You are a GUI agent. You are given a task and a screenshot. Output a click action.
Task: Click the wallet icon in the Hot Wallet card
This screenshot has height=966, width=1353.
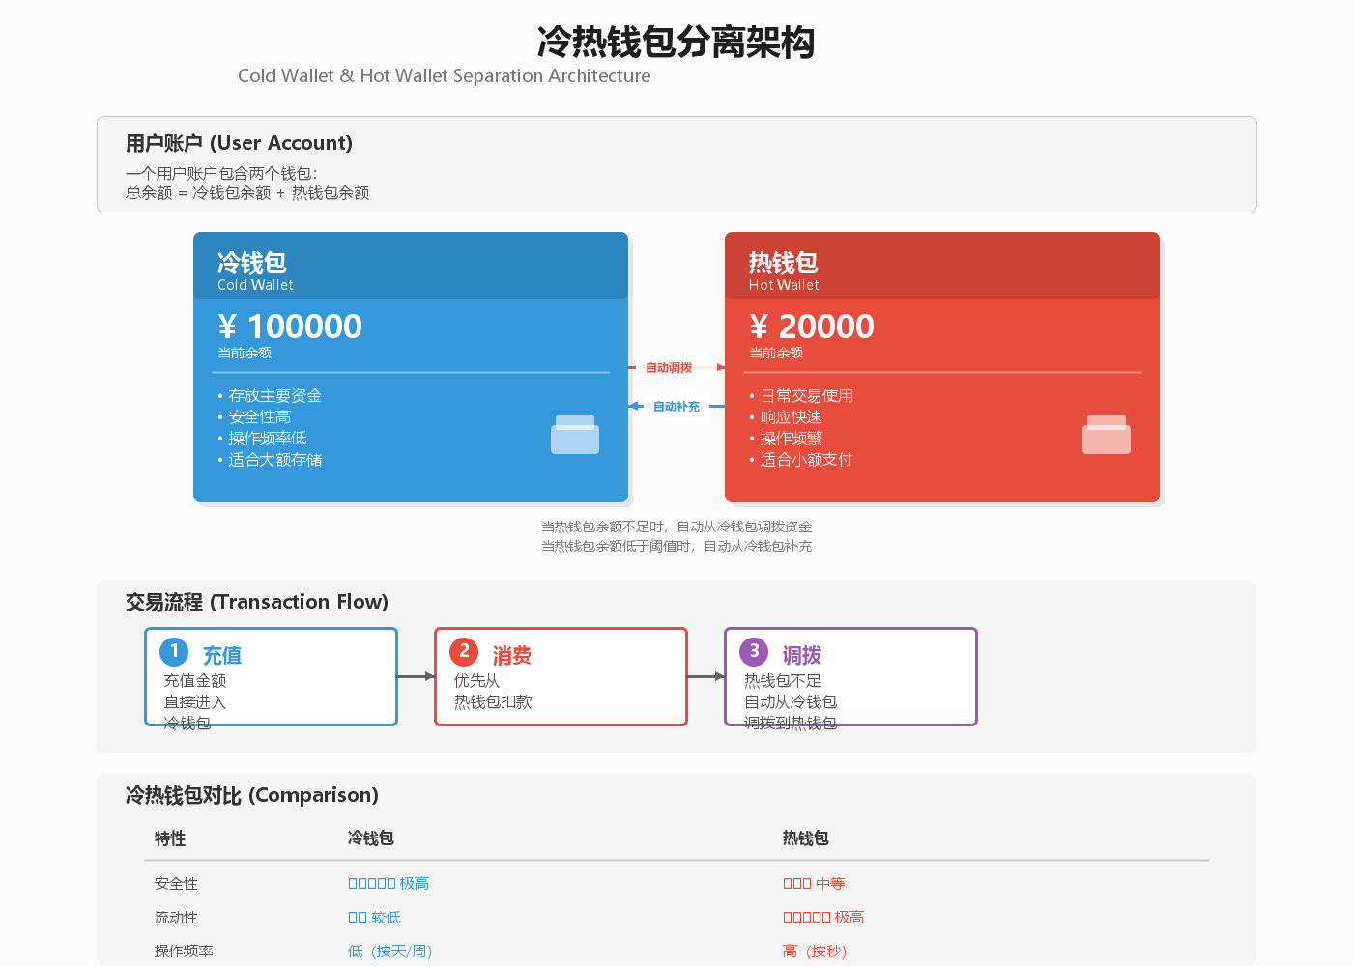point(1107,435)
